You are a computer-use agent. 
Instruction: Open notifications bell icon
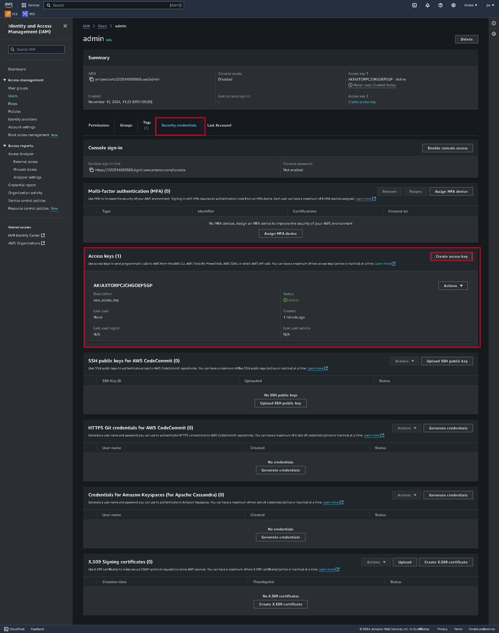tap(428, 5)
